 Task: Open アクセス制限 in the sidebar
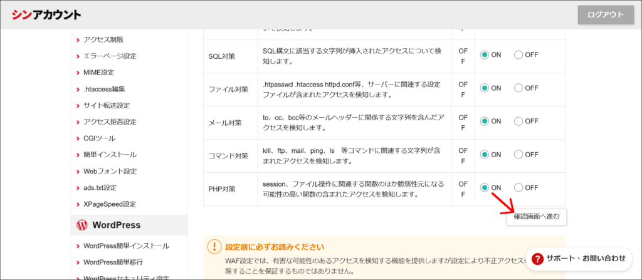(x=102, y=39)
